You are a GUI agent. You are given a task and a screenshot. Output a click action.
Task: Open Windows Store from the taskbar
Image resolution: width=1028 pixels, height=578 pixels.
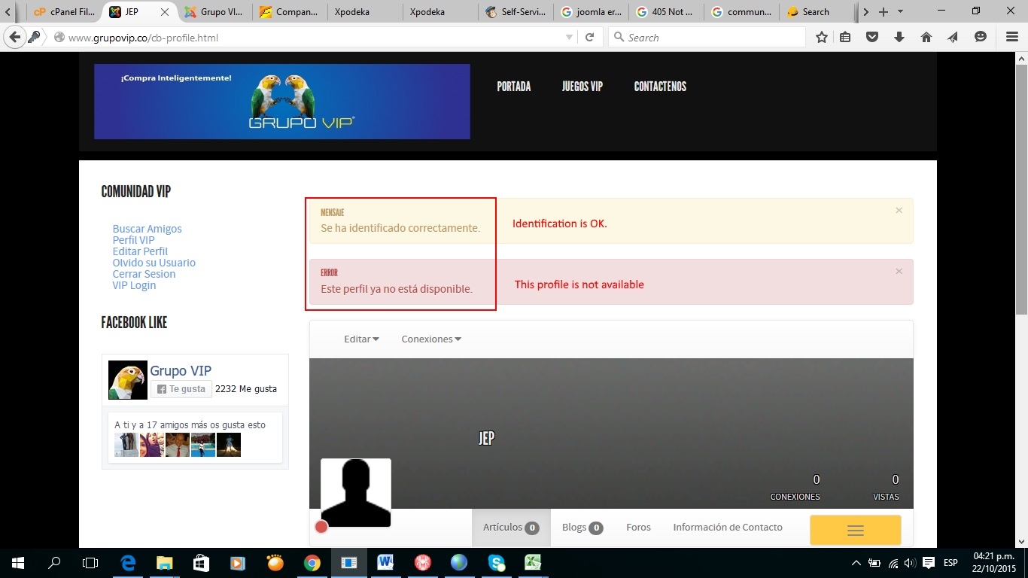[x=201, y=563]
